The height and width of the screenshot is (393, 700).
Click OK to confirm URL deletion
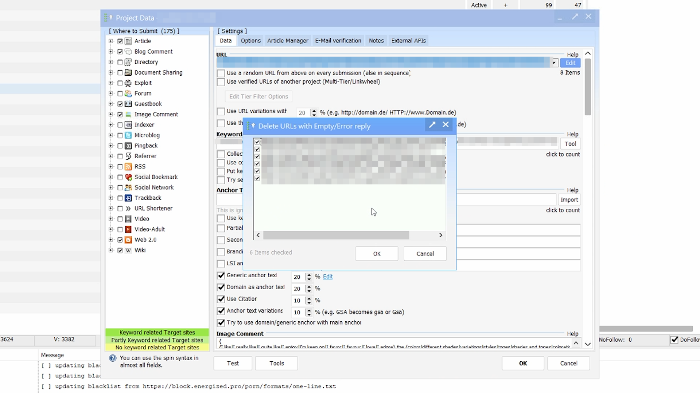tap(377, 253)
